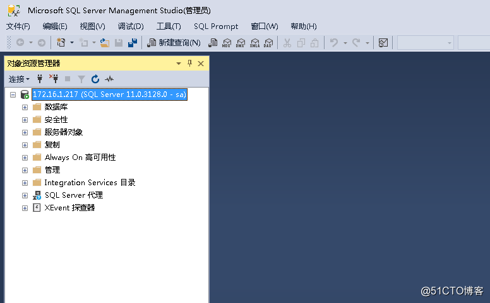The image size is (490, 303).
Task: Open the Undo history dropdown arrow
Action: pos(345,43)
